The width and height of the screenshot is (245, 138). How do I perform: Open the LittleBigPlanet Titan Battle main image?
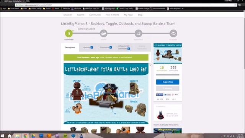tap(106, 94)
